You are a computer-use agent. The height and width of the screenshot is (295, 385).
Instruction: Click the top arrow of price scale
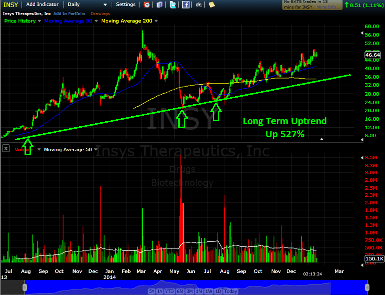[x=362, y=33]
